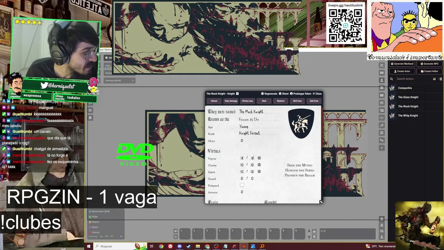Edit the Glory value field

(242, 141)
